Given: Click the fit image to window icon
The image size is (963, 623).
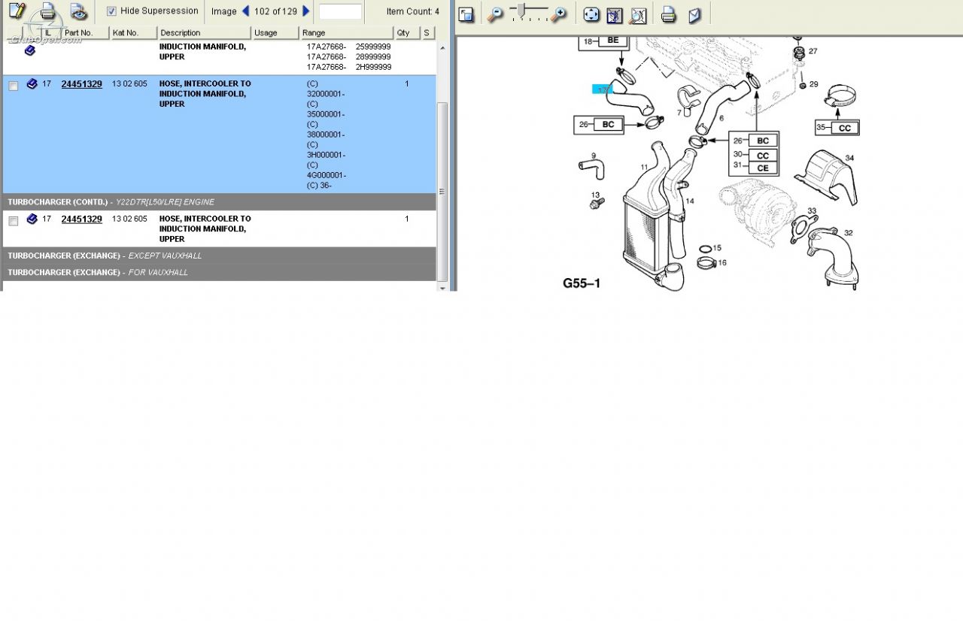Looking at the screenshot, I should (615, 14).
